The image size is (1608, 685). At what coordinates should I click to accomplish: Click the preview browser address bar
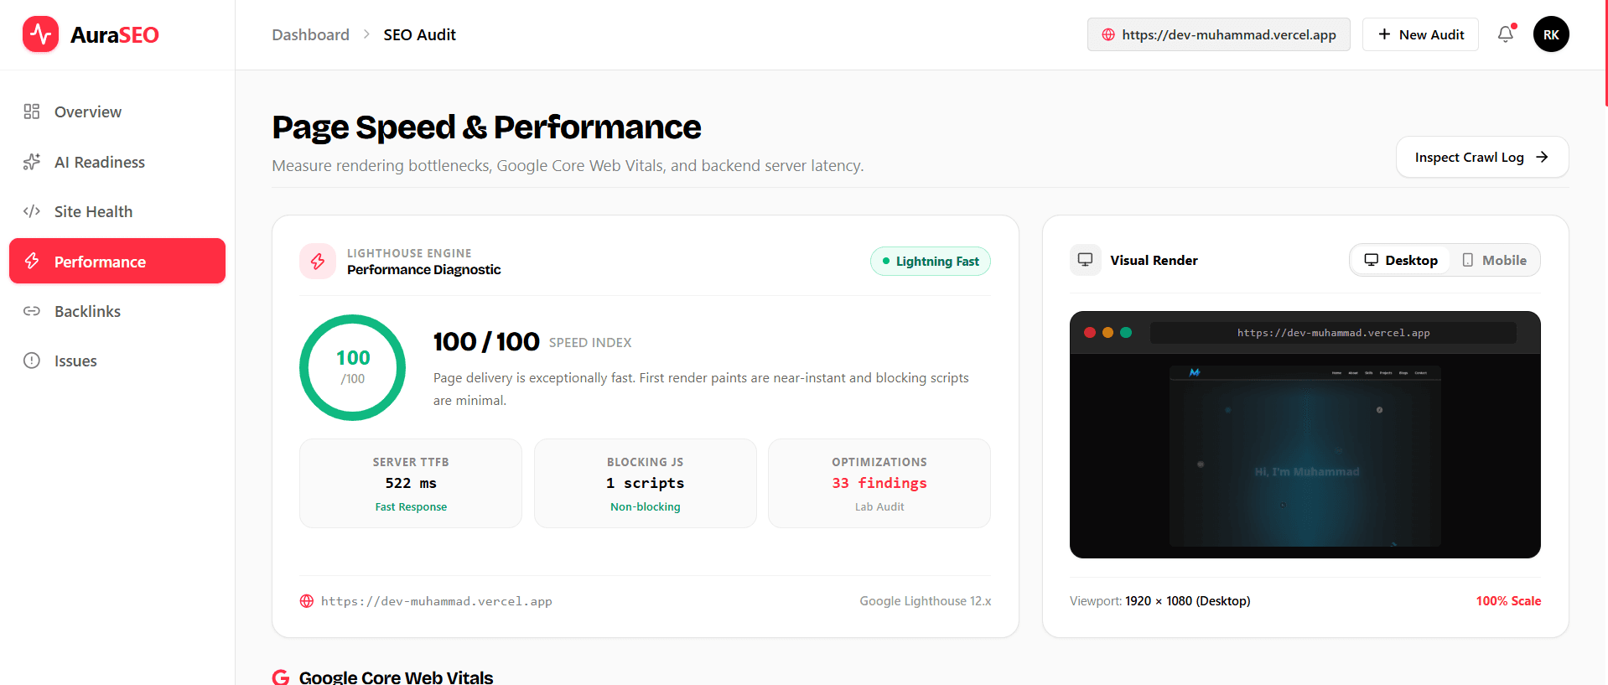pos(1333,333)
